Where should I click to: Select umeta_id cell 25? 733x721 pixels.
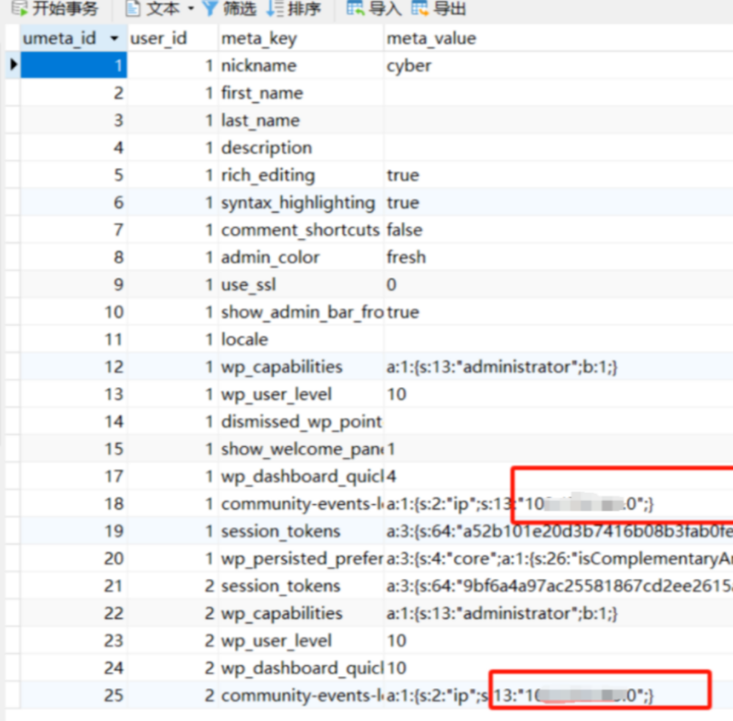pyautogui.click(x=73, y=695)
